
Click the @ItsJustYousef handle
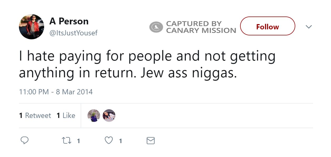coord(73,33)
